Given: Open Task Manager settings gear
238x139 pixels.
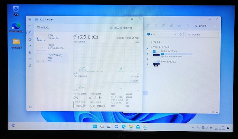Looking at the screenshot, I should click(30, 107).
